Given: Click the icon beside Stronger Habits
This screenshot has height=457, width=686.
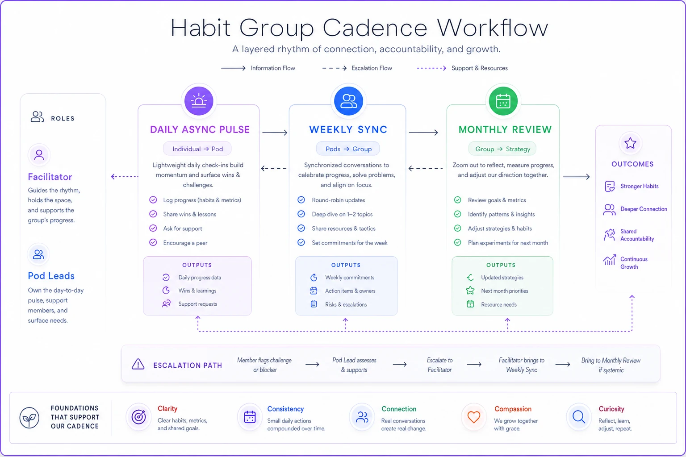Looking at the screenshot, I should pyautogui.click(x=610, y=186).
